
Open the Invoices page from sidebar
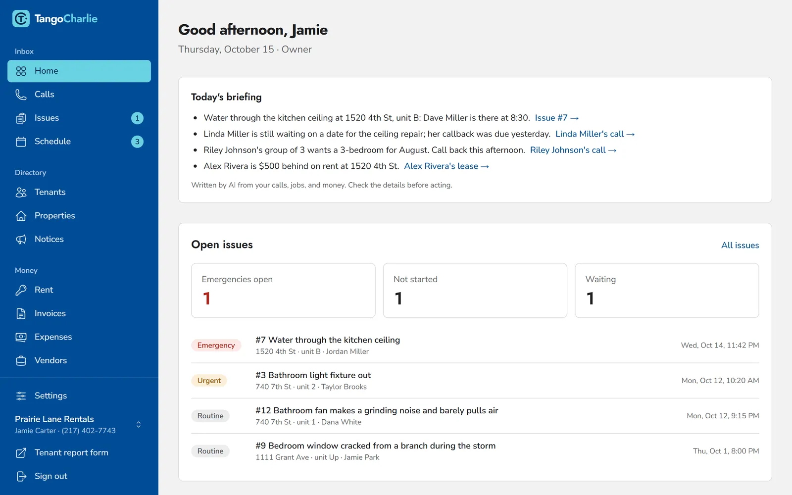(79, 314)
